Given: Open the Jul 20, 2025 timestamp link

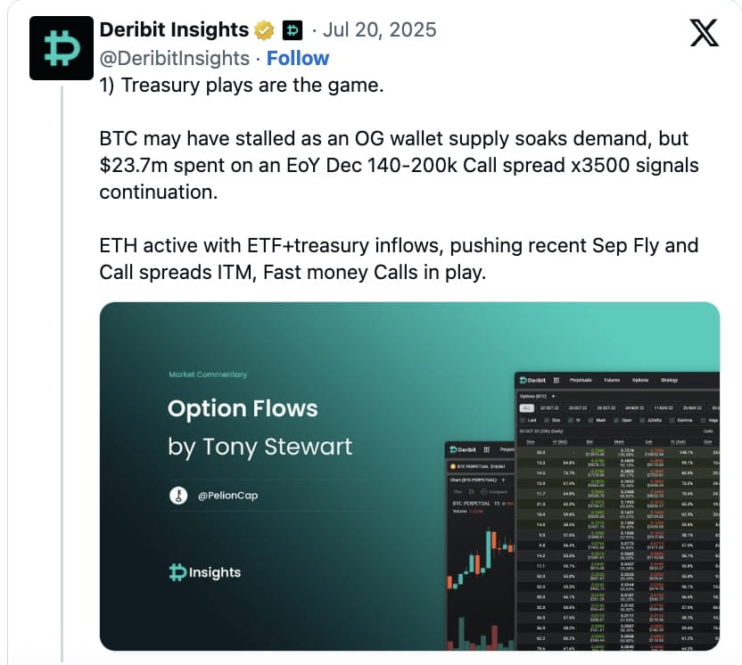Looking at the screenshot, I should pos(380,29).
